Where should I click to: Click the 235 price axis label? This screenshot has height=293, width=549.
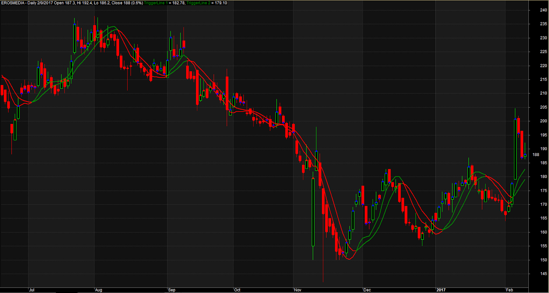click(x=544, y=24)
